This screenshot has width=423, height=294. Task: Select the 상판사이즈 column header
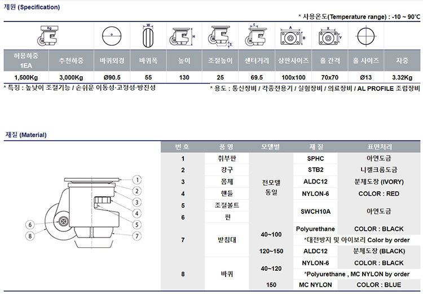pos(293,60)
